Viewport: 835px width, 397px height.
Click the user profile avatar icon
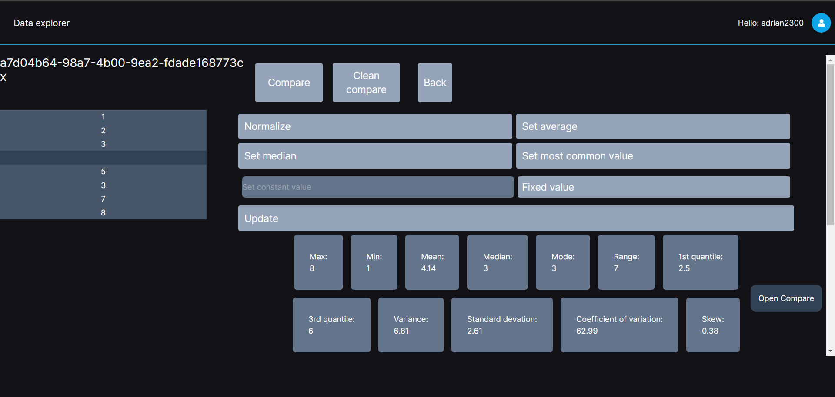coord(821,23)
